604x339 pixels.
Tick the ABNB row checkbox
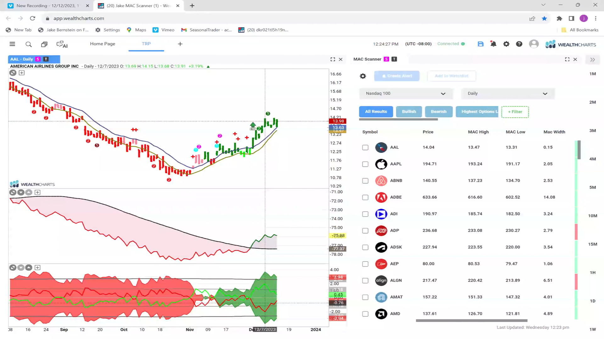(365, 181)
